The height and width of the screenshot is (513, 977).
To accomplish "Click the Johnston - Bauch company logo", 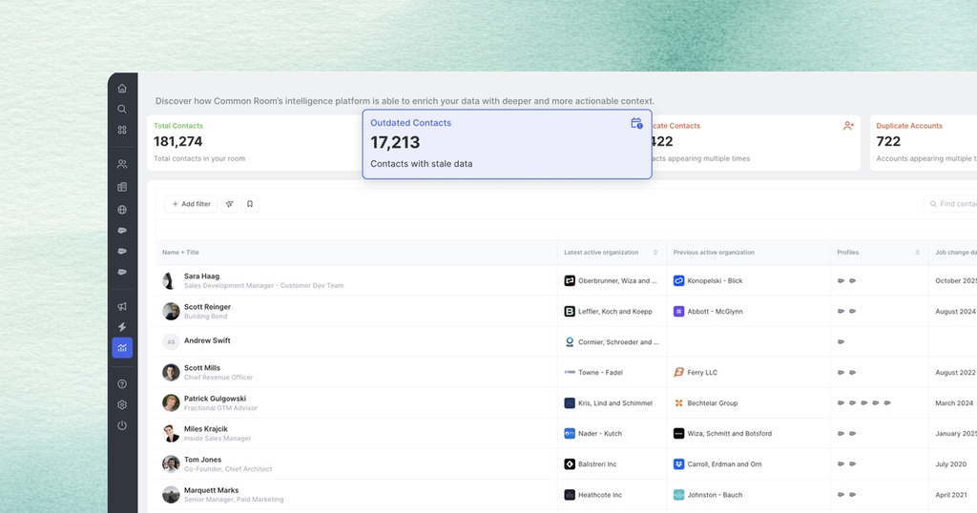I will pyautogui.click(x=678, y=495).
